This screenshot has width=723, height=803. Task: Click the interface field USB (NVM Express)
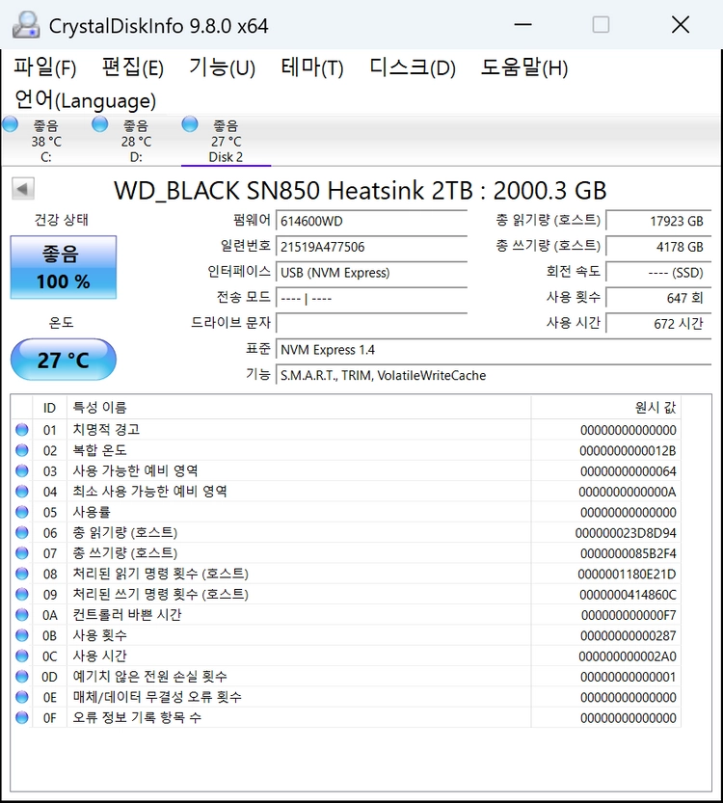pos(372,273)
